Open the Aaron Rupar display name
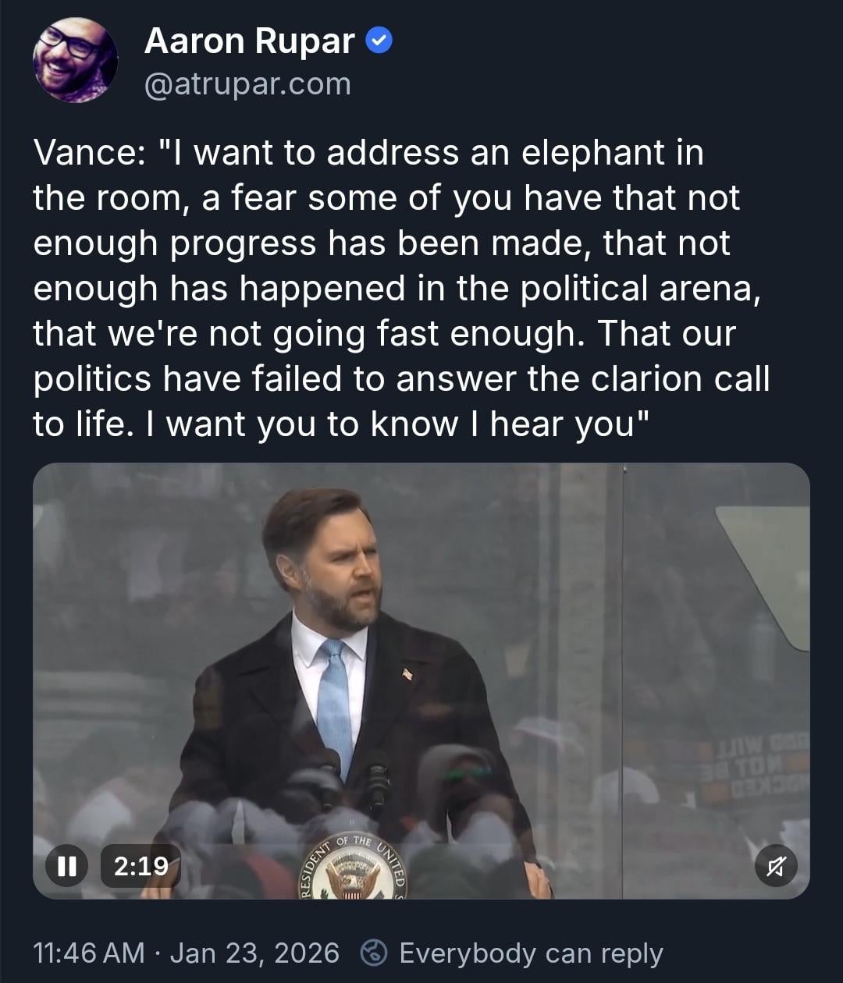The image size is (843, 983). click(x=250, y=41)
